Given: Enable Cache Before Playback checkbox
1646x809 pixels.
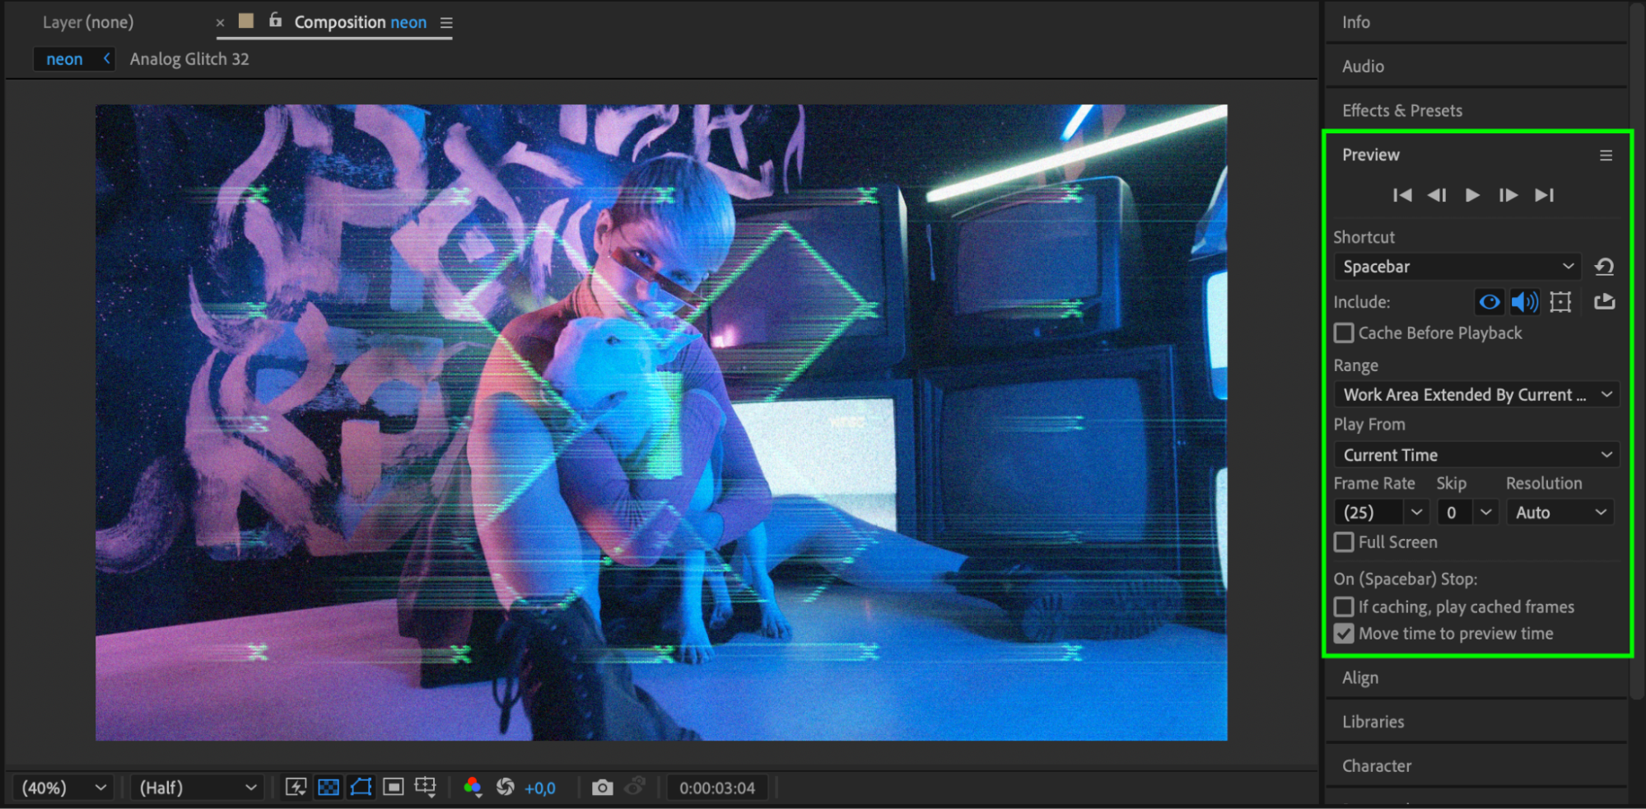Looking at the screenshot, I should (x=1344, y=333).
